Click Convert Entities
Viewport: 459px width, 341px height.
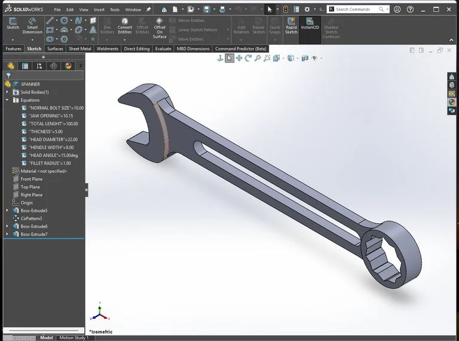tap(125, 26)
